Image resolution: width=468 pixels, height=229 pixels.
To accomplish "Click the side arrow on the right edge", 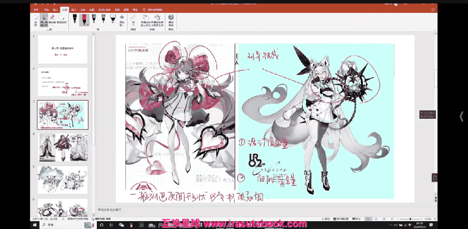I will (462, 116).
